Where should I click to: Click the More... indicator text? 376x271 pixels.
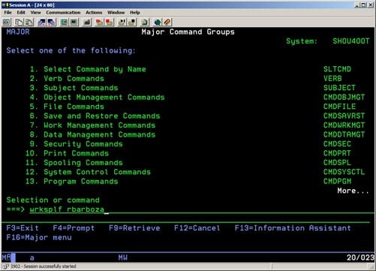[353, 191]
